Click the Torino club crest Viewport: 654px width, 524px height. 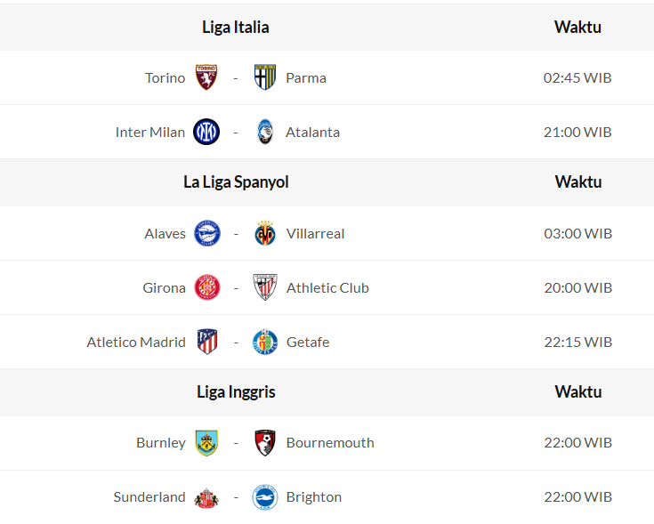pyautogui.click(x=206, y=77)
